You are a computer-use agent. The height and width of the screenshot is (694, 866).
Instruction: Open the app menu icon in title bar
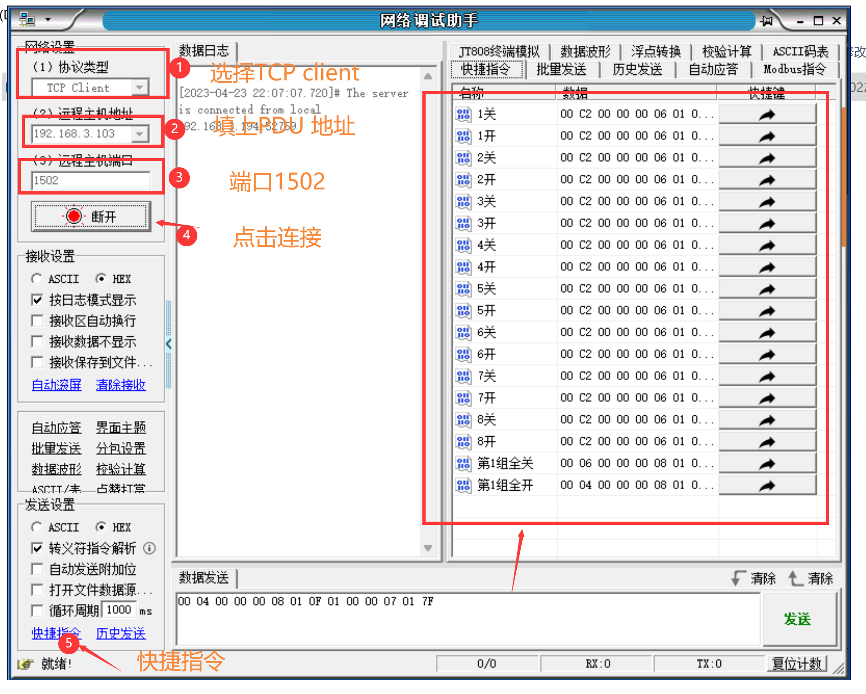pyautogui.click(x=27, y=20)
